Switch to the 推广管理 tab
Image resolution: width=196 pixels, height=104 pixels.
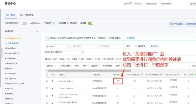pos(11,15)
